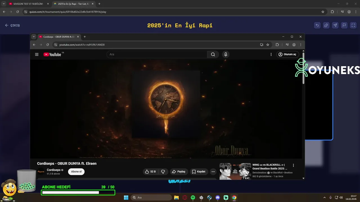Open profile icon in YouTube window
This screenshot has height=202, width=360.
pyautogui.click(x=294, y=45)
